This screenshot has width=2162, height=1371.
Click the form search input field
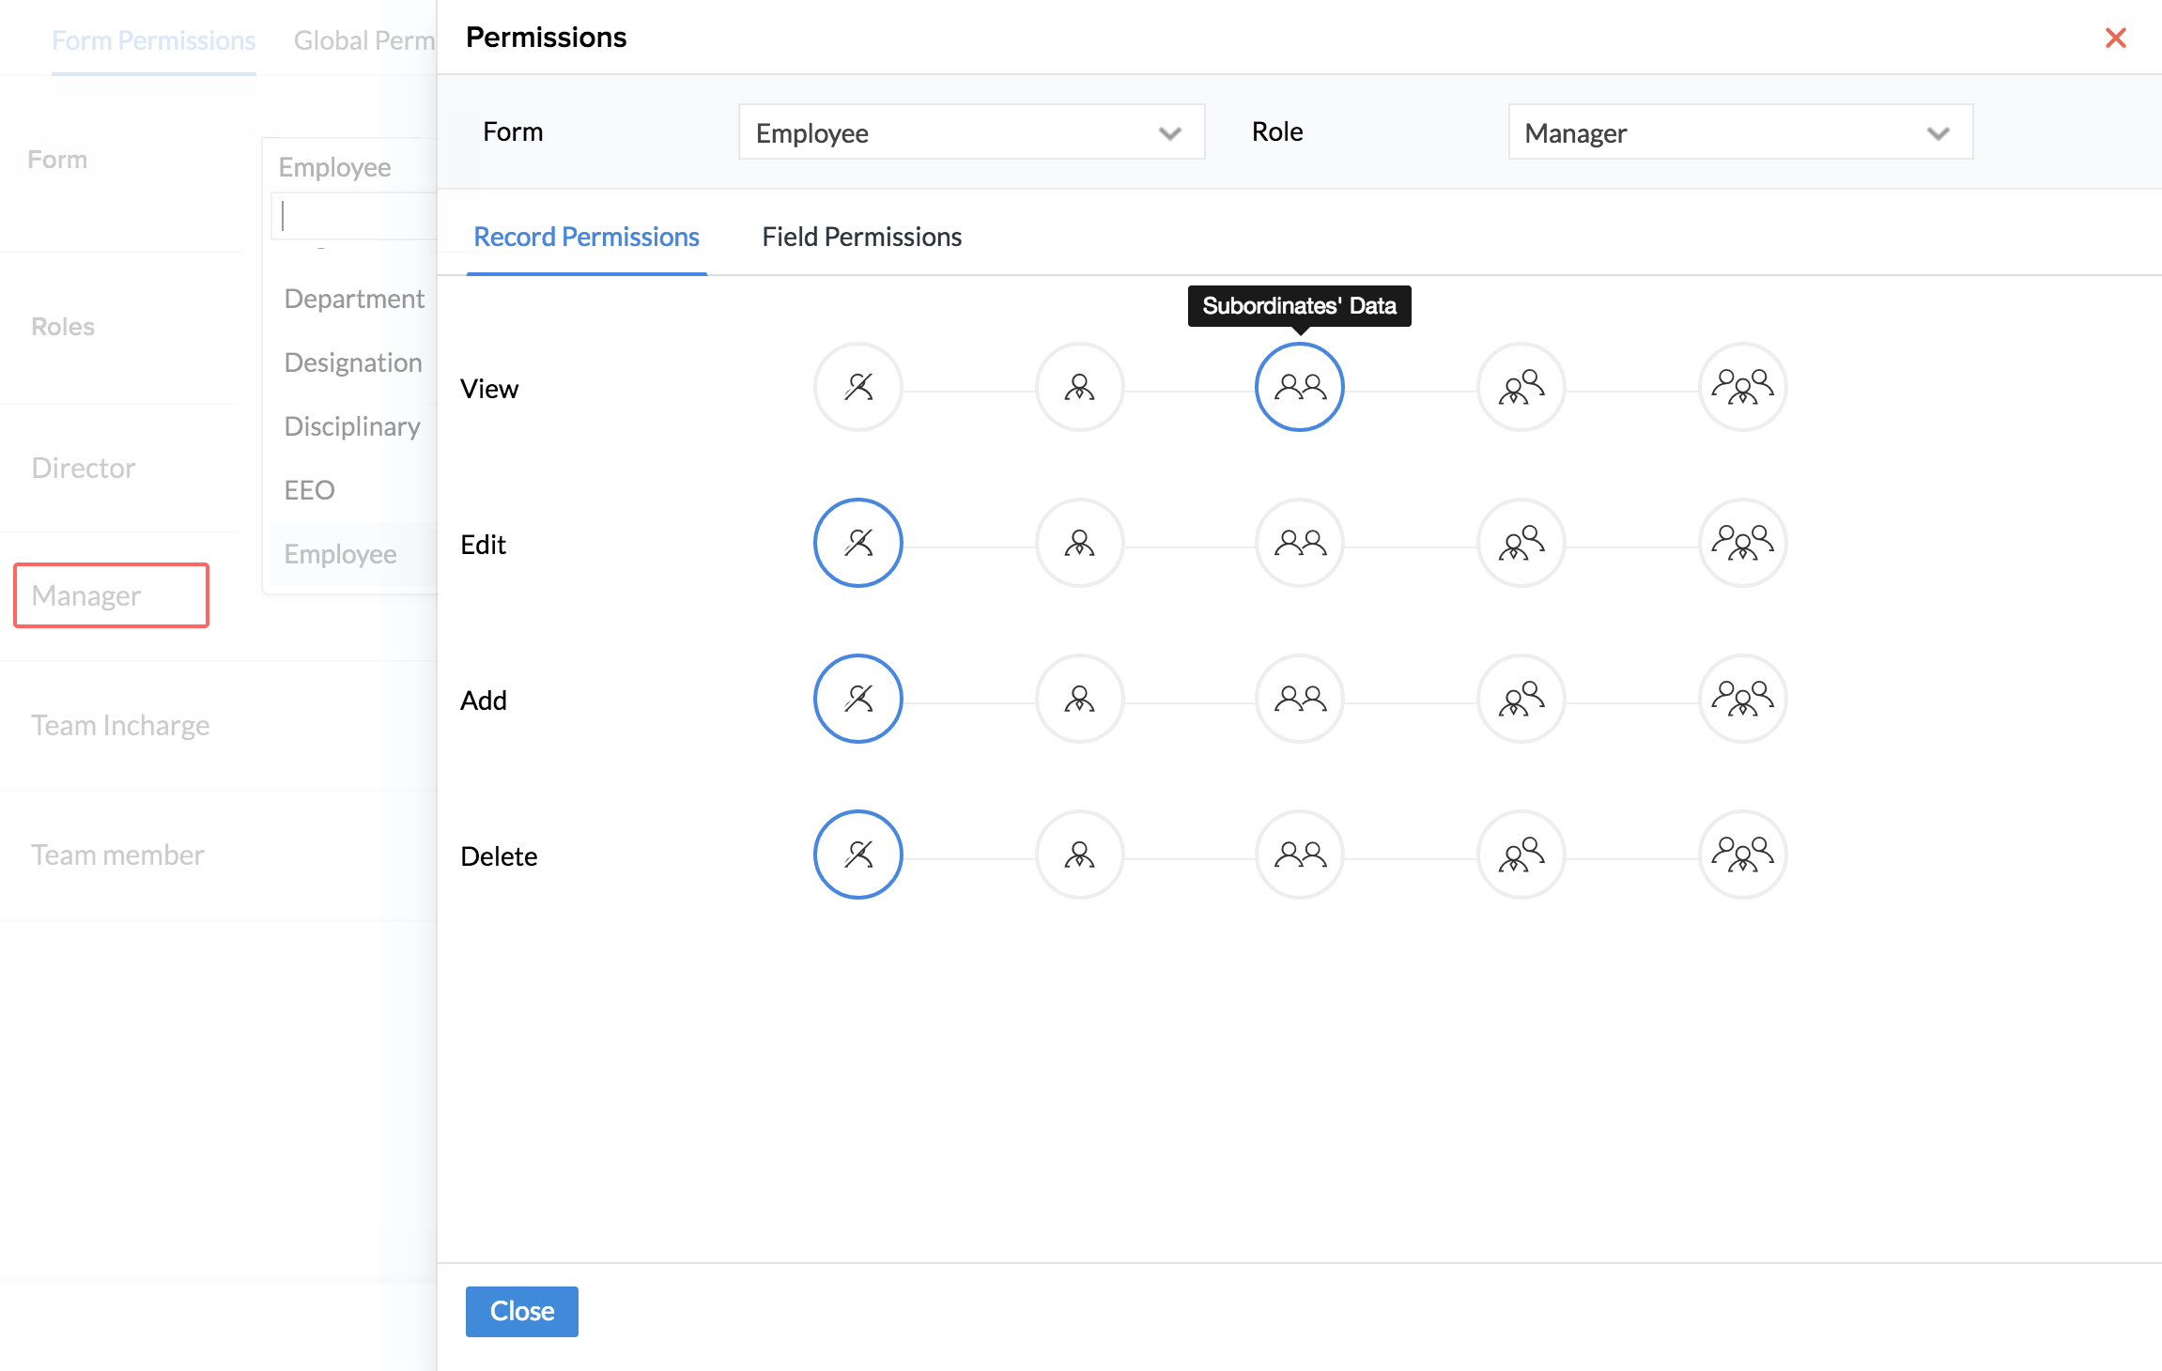(357, 216)
